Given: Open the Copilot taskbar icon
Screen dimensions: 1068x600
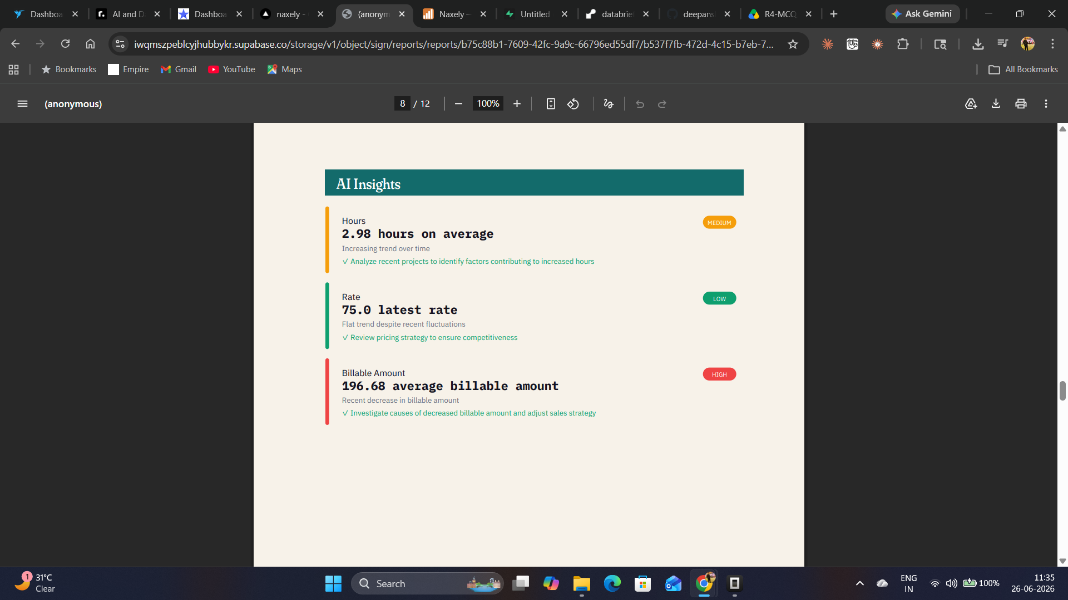Looking at the screenshot, I should click(x=551, y=583).
